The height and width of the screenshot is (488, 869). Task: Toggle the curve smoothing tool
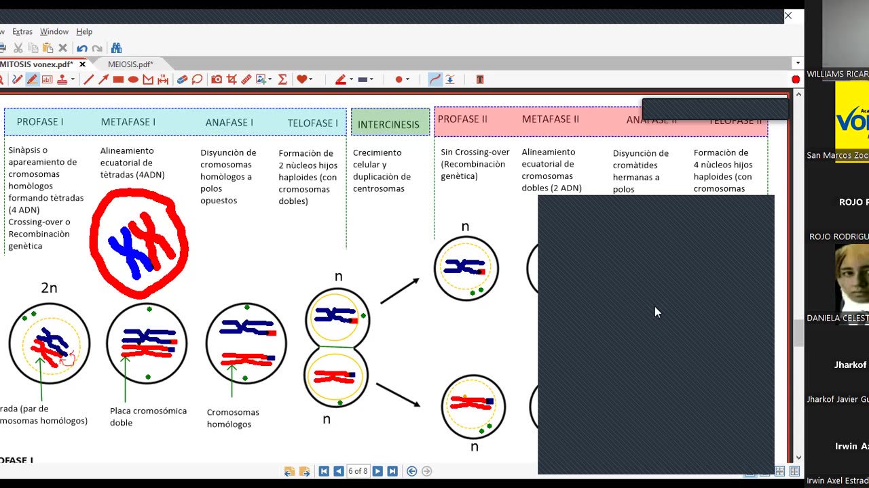click(435, 79)
